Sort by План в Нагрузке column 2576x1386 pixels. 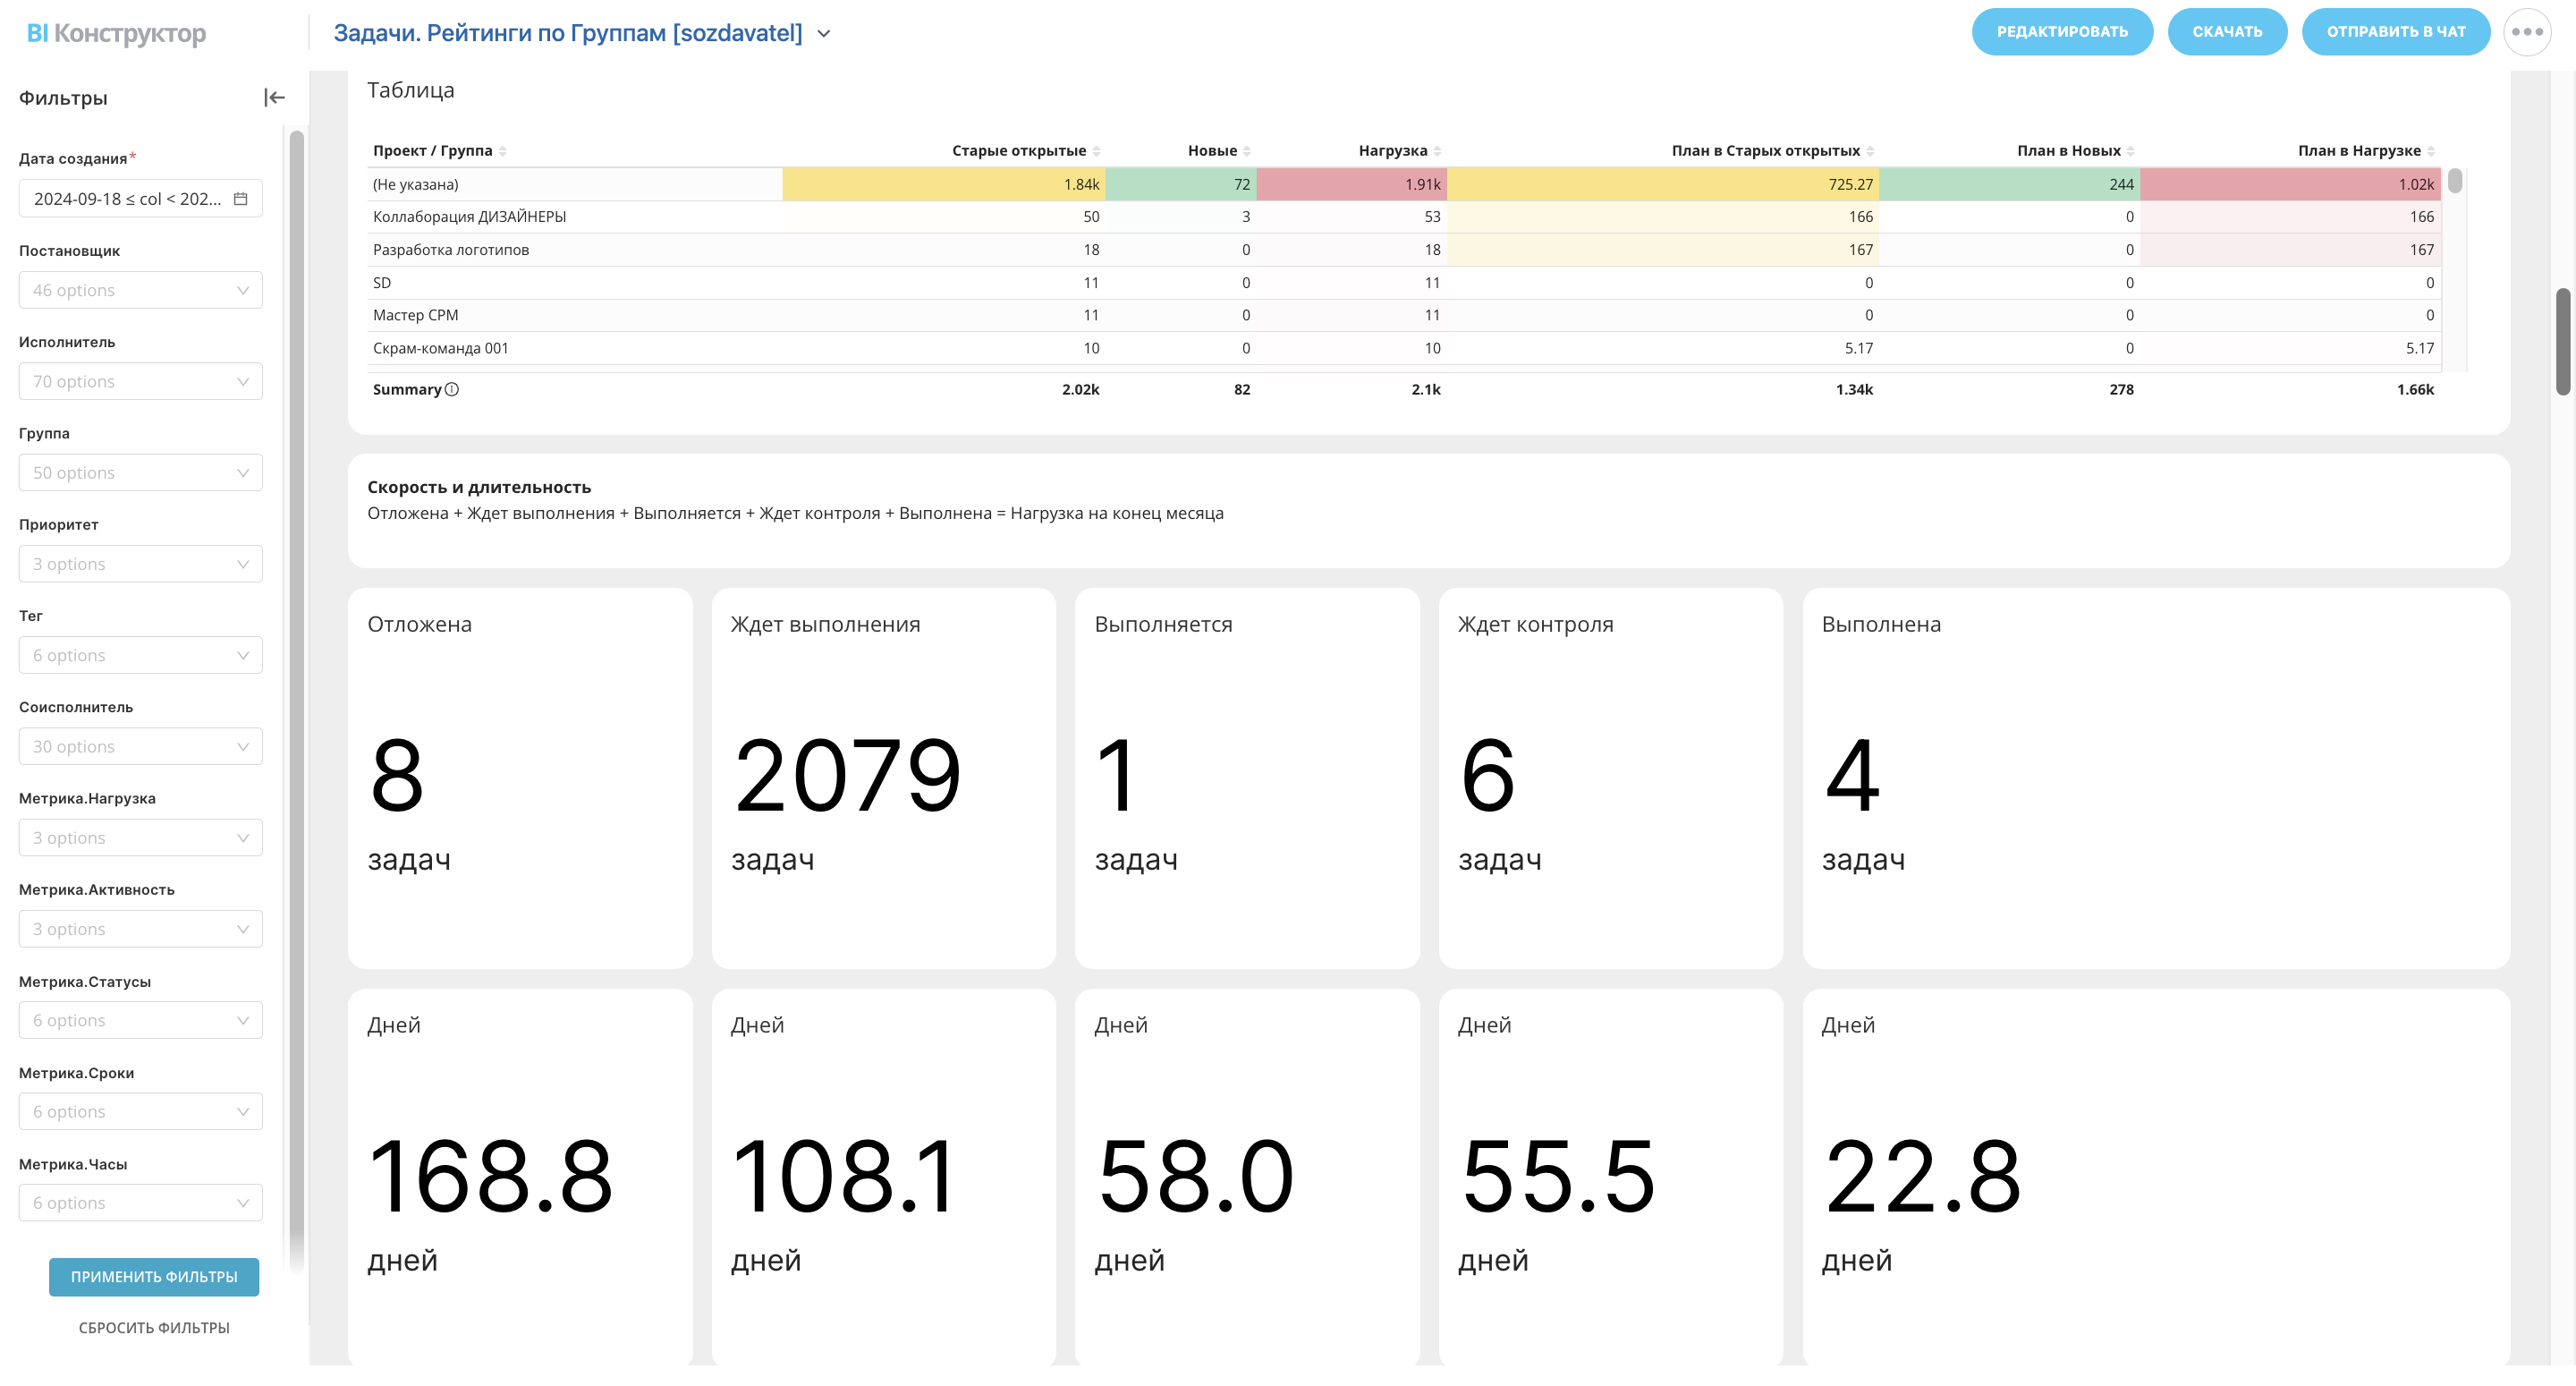point(2431,151)
